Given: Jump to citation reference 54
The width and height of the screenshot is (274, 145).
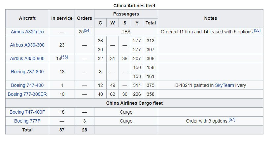Looking at the screenshot, I should click(x=87, y=30).
